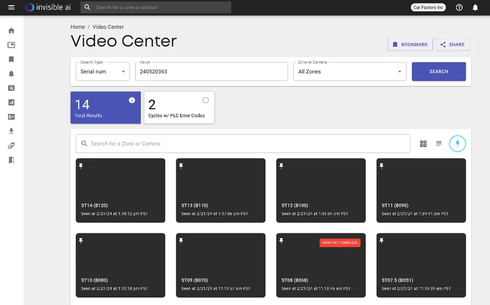Toggle the blue pinned filter button
The image size is (490, 305).
click(x=457, y=144)
